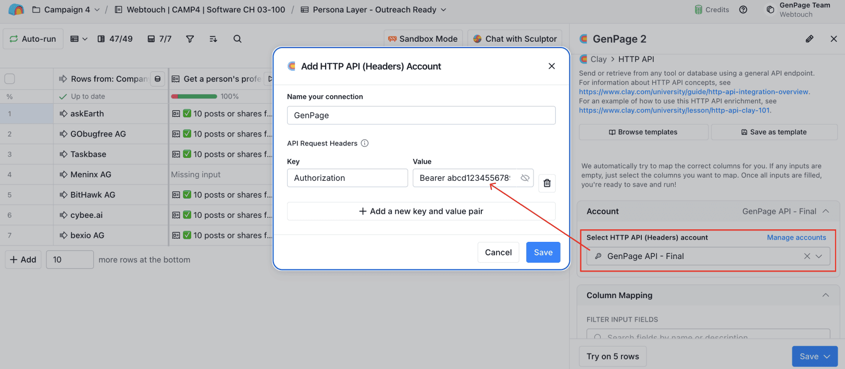Open the Clay home logo
The image size is (845, 369).
[16, 9]
